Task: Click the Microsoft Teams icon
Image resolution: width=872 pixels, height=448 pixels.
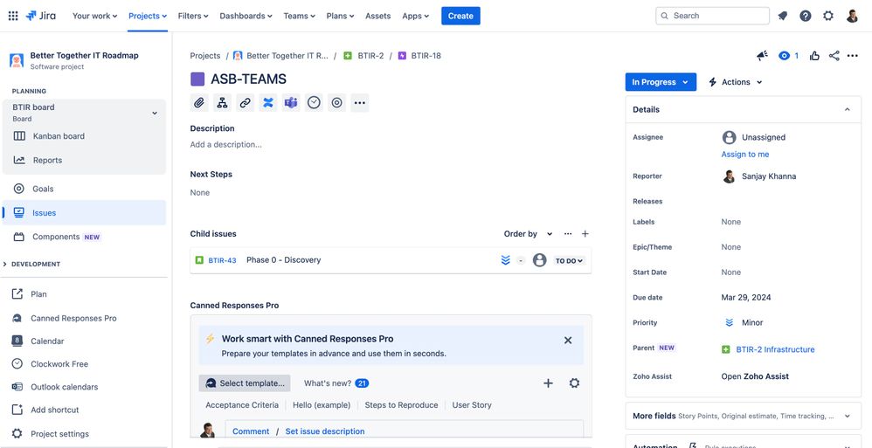Action: [x=291, y=103]
